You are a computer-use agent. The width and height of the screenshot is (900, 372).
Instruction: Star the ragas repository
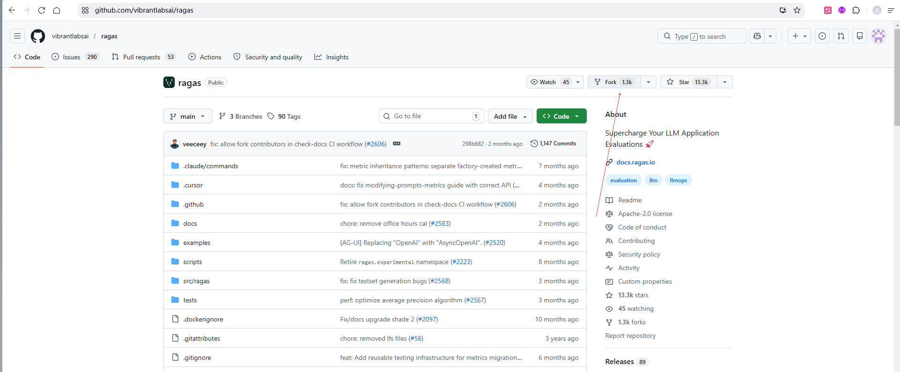pyautogui.click(x=689, y=82)
